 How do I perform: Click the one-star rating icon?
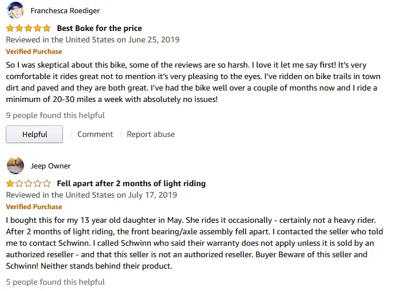click(x=29, y=183)
